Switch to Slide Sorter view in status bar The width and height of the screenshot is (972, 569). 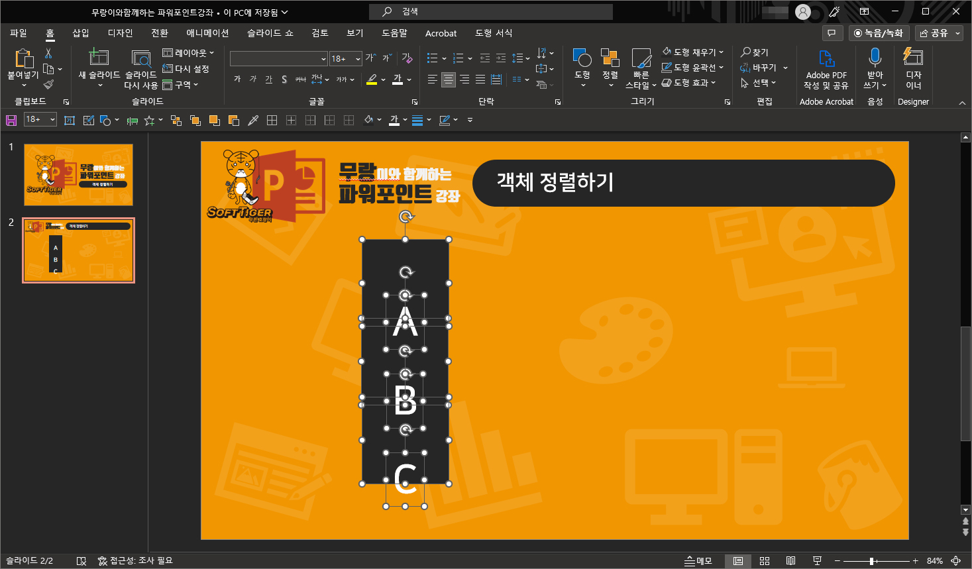pyautogui.click(x=765, y=561)
